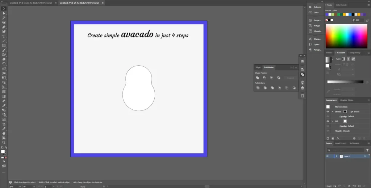The height and width of the screenshot is (188, 371).
Task: Click the Exclude shape mode icon
Action: (279, 78)
